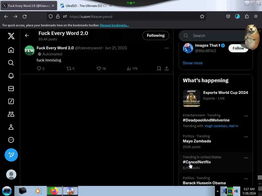Click the UltraISO disc taskbar icon
Screen dimensions: 262x196
(70, 191)
